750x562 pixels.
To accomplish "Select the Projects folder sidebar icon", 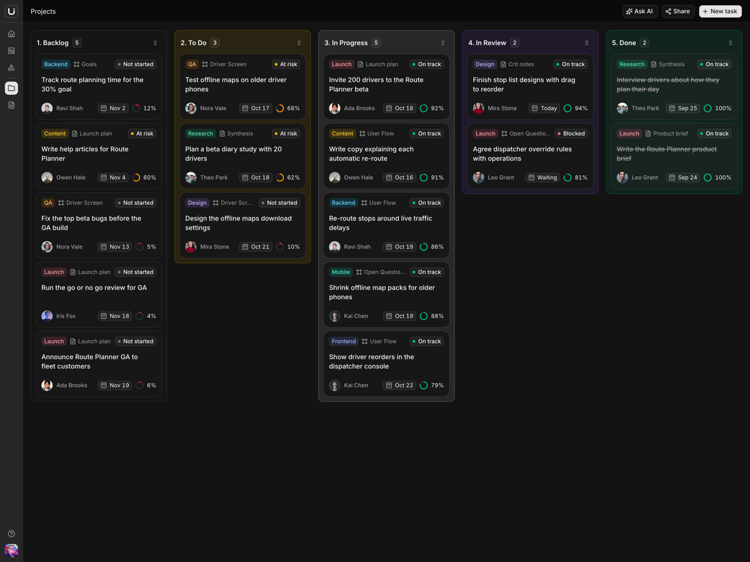I will pyautogui.click(x=11, y=88).
